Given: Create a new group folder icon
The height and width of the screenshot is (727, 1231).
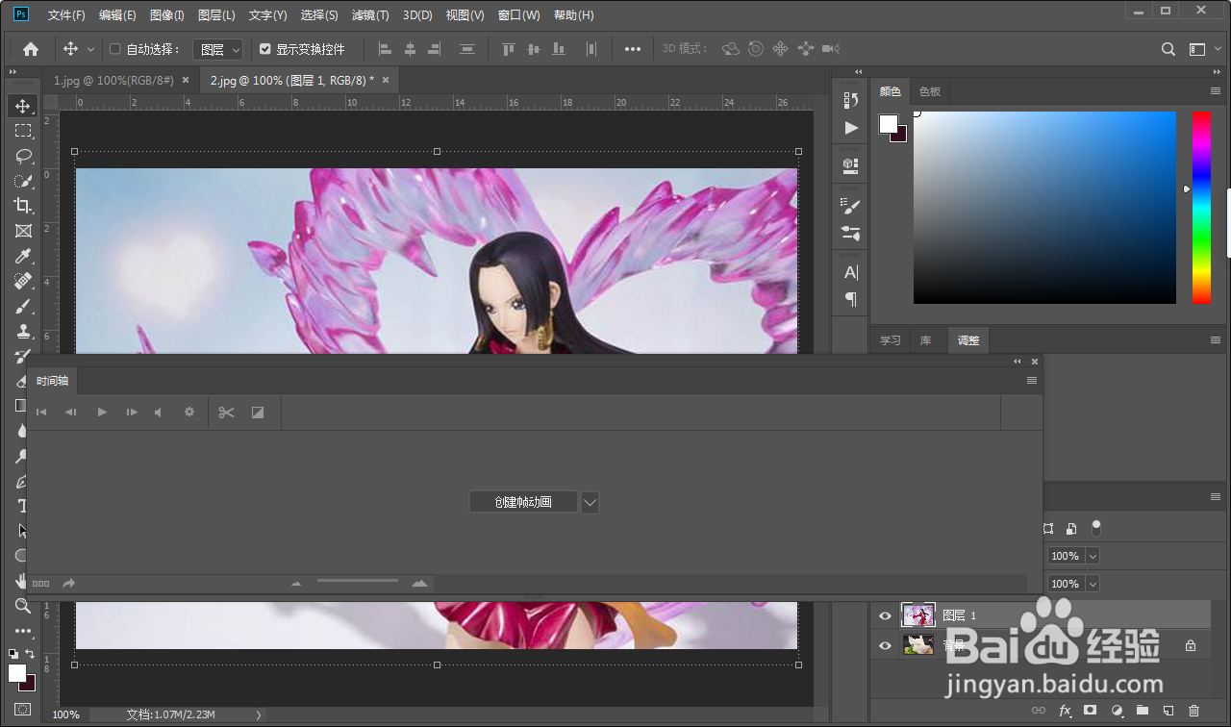Looking at the screenshot, I should [x=1143, y=711].
